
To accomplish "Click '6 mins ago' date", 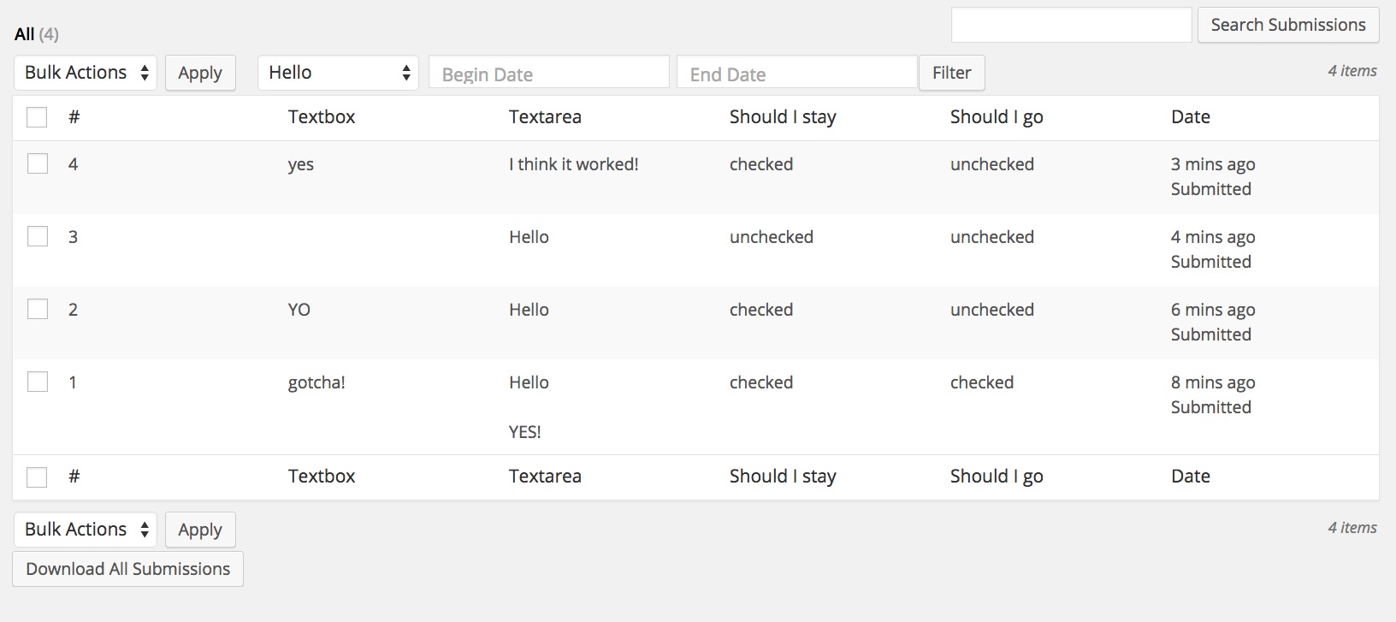I will (x=1213, y=310).
